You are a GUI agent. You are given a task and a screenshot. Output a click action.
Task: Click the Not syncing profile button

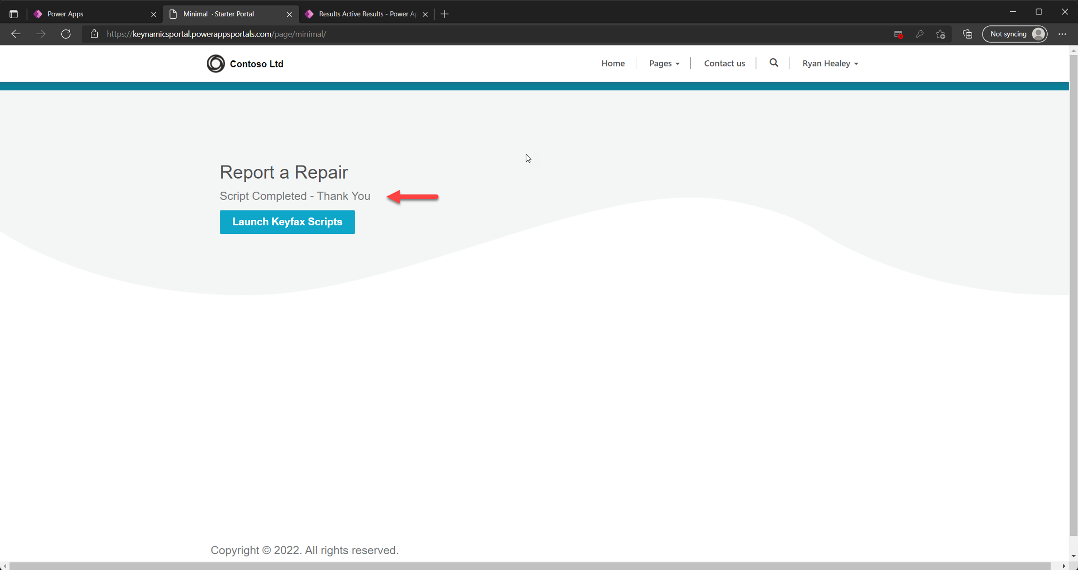tap(1014, 34)
